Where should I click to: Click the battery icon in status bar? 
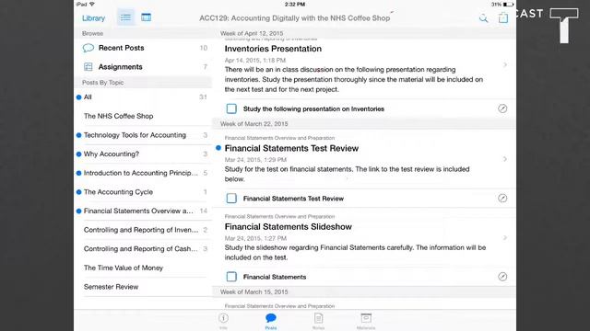tap(508, 4)
